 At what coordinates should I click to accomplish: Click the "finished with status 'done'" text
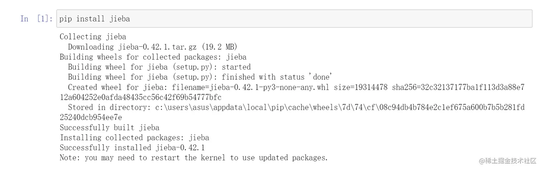coord(277,77)
